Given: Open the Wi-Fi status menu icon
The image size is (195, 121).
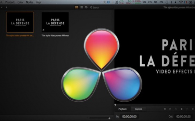Looking at the screenshot, I should [x=181, y=2].
